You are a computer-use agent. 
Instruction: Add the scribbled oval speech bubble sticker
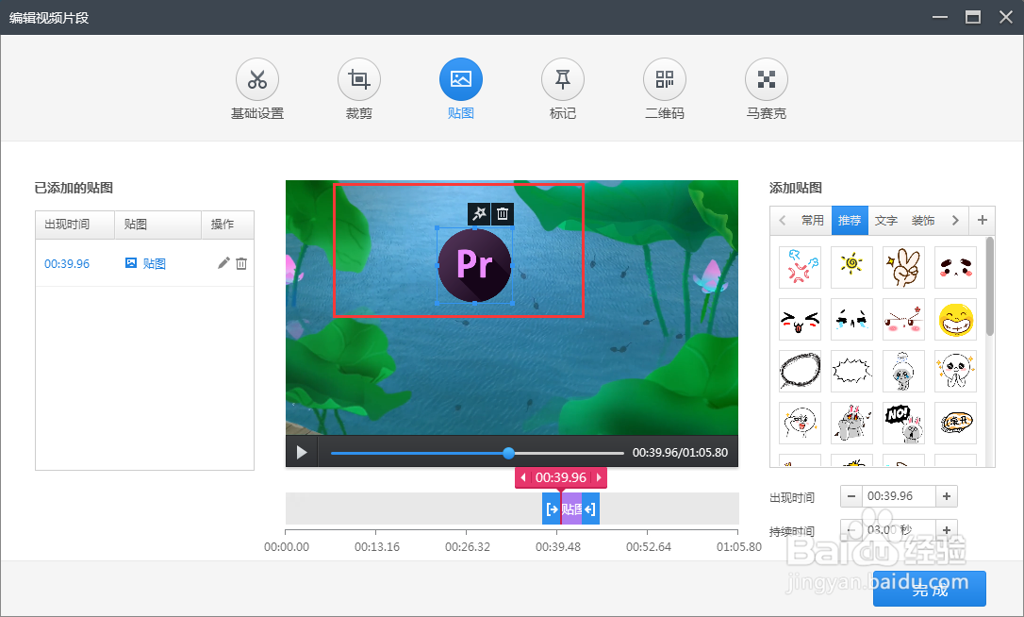point(800,372)
